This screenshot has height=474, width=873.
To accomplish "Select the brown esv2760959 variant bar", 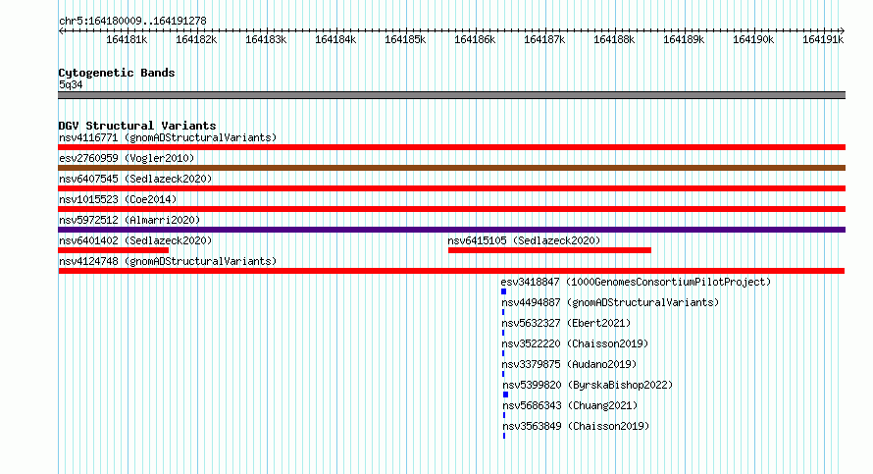I will click(x=451, y=168).
